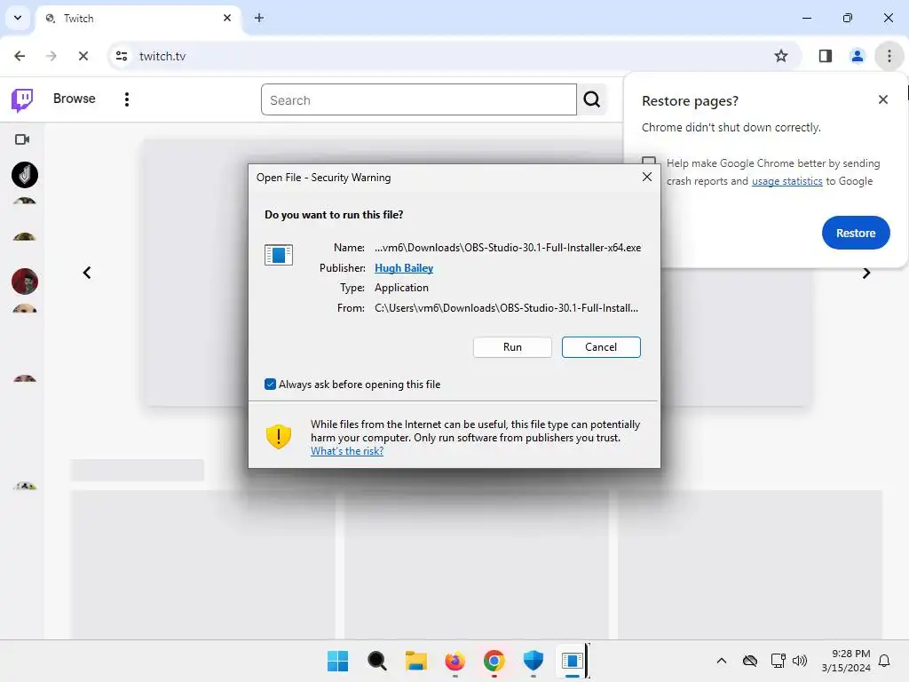The width and height of the screenshot is (909, 682).
Task: Open the notifications bell
Action: [885, 661]
